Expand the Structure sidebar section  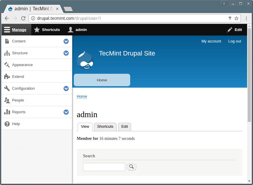(66, 53)
